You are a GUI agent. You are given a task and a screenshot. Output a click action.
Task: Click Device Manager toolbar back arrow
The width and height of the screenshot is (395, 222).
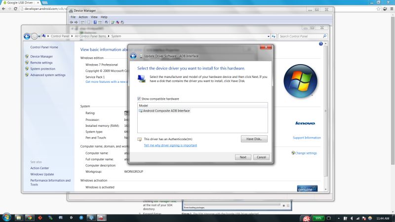tap(71, 22)
